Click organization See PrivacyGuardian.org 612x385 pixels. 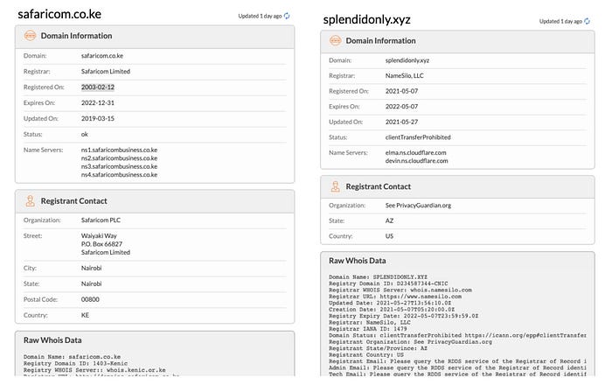418,206
